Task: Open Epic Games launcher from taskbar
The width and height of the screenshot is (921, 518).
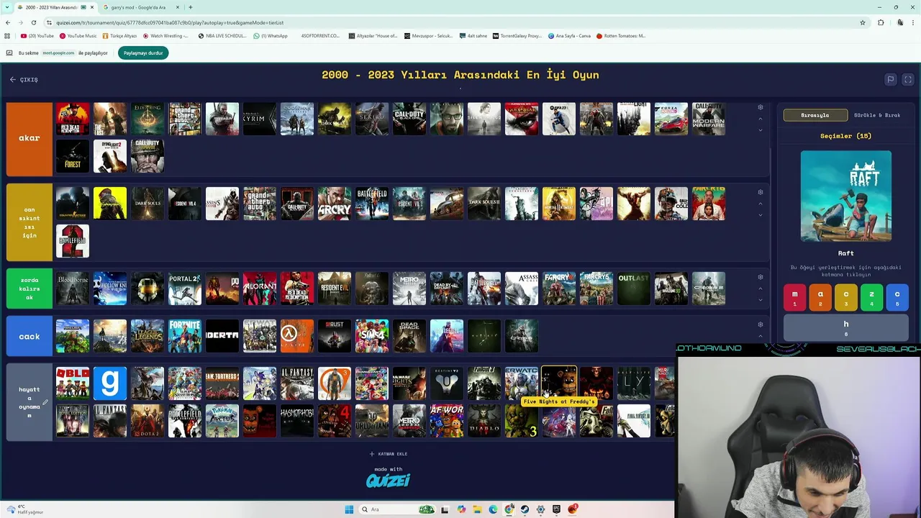Action: [x=556, y=509]
